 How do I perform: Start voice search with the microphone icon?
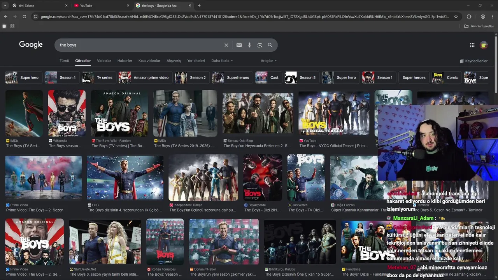[249, 45]
